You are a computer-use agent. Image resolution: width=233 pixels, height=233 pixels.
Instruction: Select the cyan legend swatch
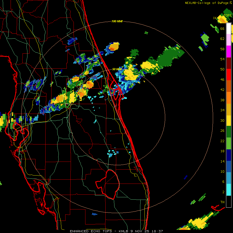point(229,190)
